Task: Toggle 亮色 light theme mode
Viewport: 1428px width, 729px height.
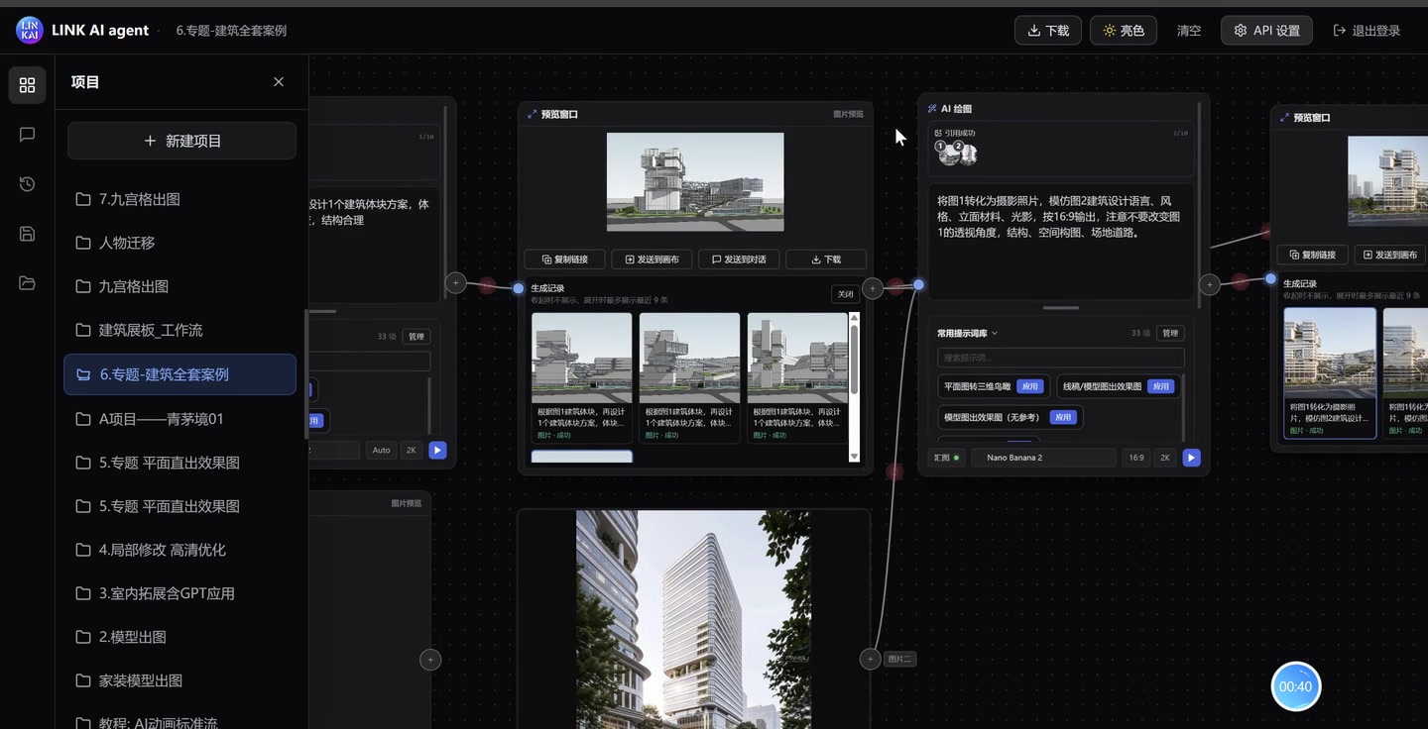Action: [1124, 31]
